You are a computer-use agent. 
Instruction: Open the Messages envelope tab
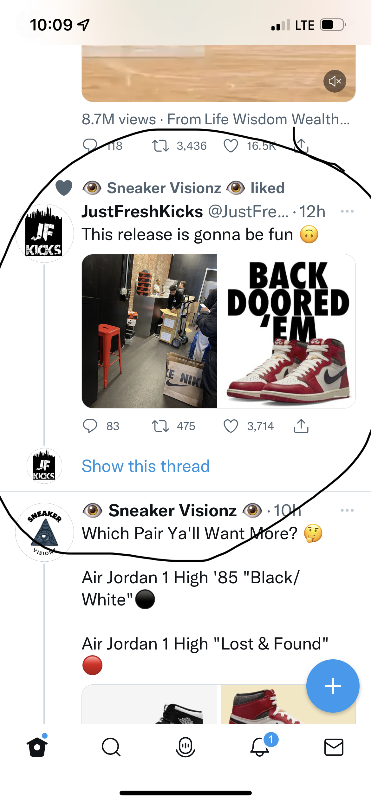(x=334, y=747)
